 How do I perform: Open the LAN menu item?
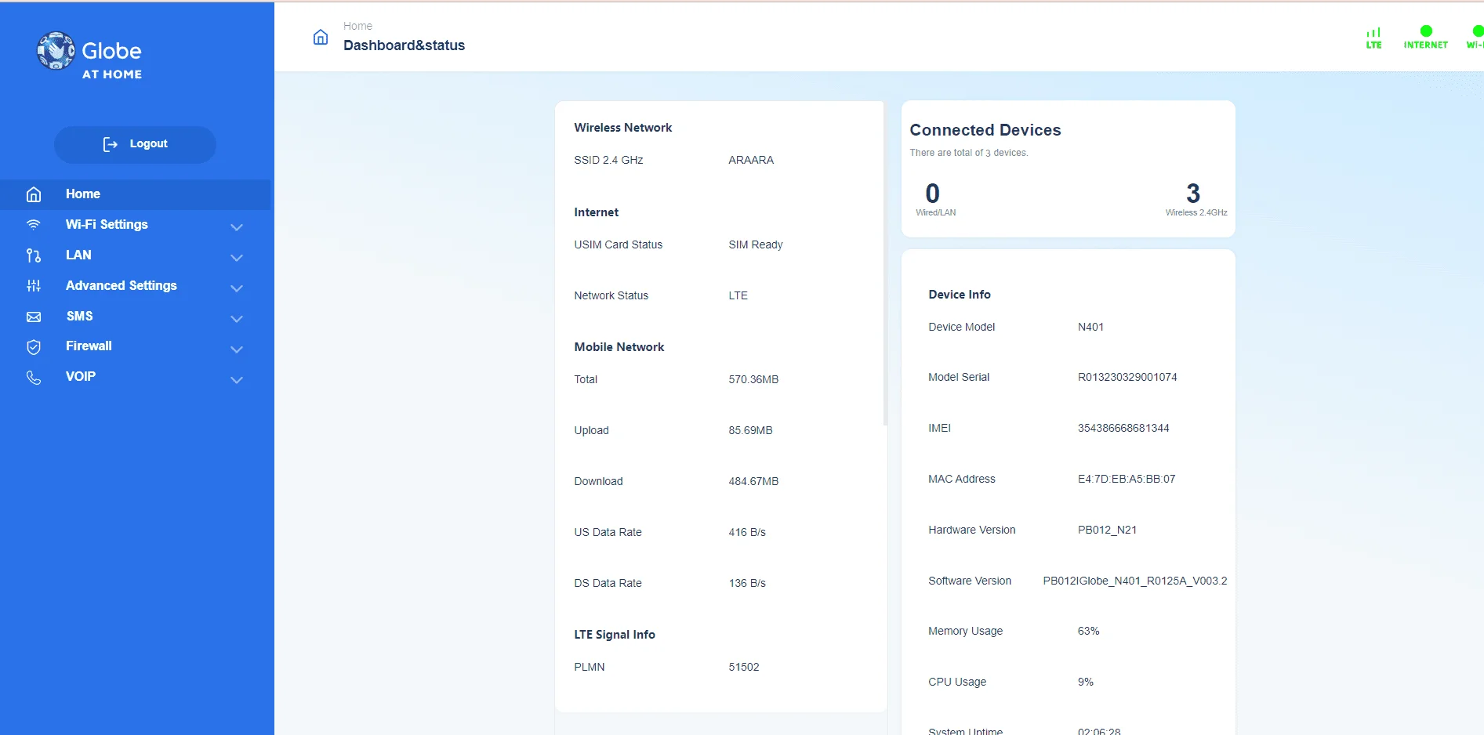[78, 255]
